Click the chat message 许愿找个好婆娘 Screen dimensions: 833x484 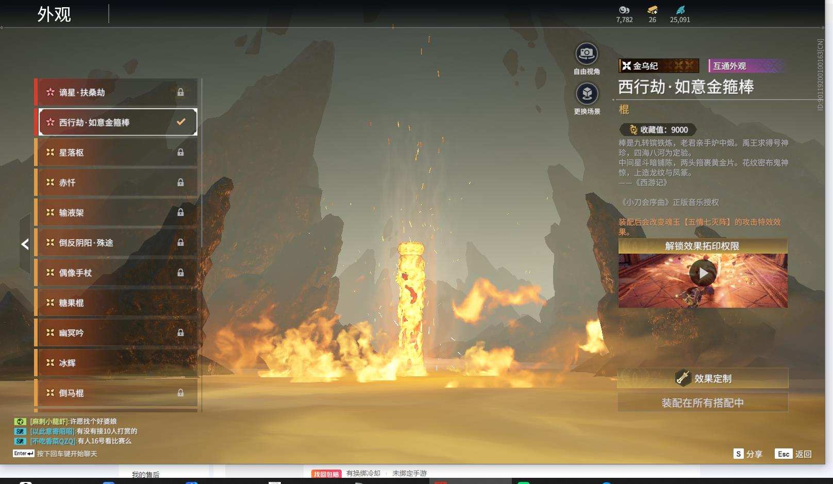[93, 422]
